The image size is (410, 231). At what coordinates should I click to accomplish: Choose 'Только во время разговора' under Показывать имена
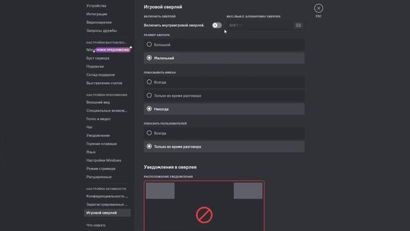224,96
